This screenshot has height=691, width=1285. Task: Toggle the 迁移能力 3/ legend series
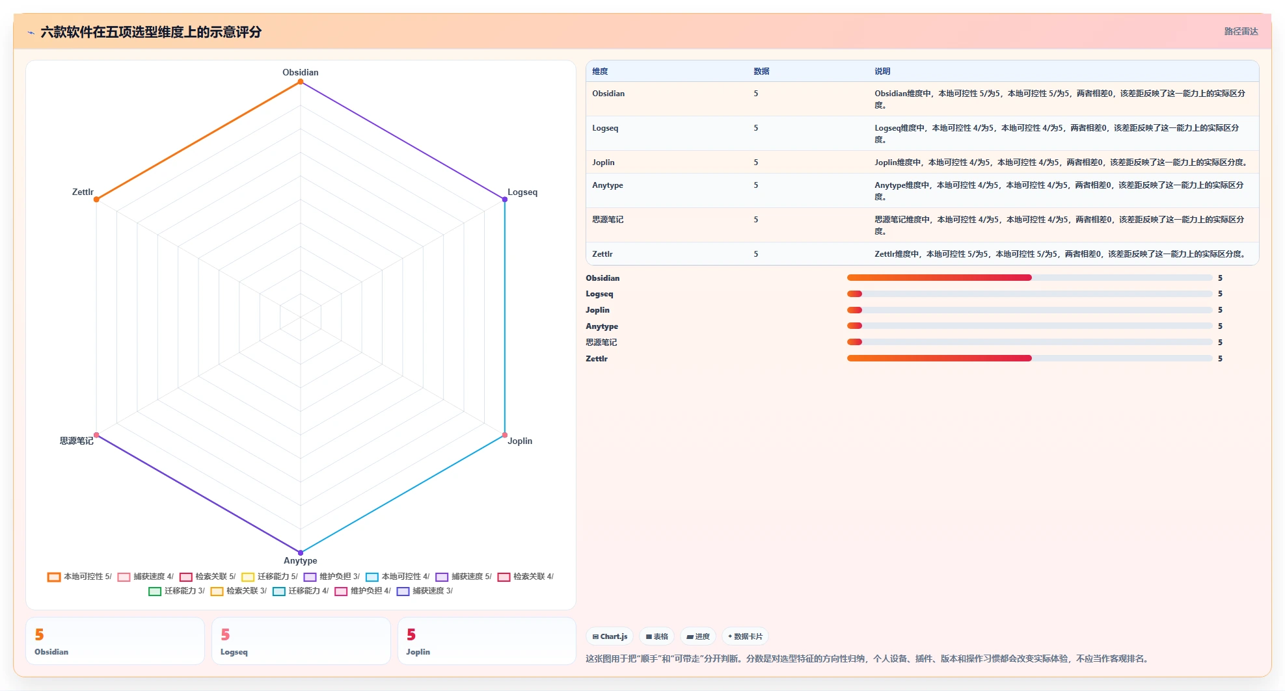[177, 591]
